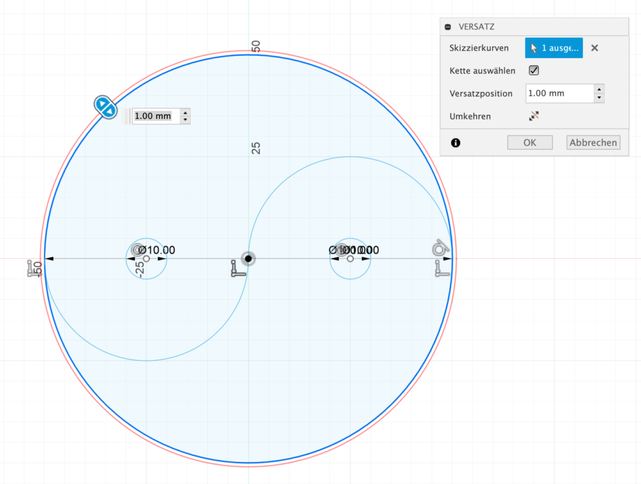641x484 pixels.
Task: Select the sketch origin point
Action: tap(249, 258)
